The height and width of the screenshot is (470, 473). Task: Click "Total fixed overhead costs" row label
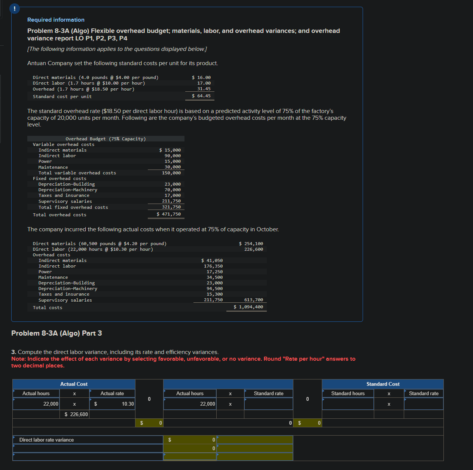(73, 207)
